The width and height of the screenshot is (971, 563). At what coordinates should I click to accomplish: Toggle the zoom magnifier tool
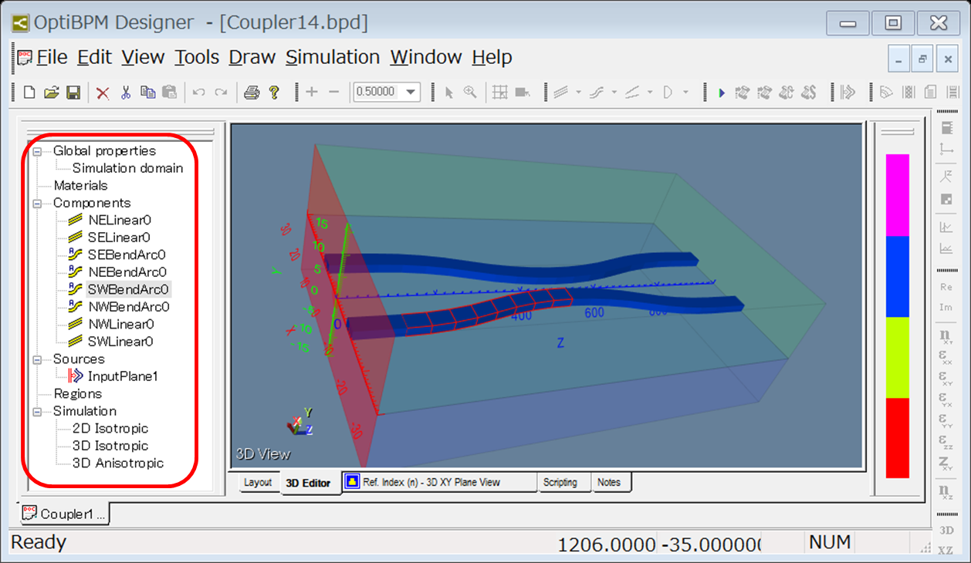470,92
